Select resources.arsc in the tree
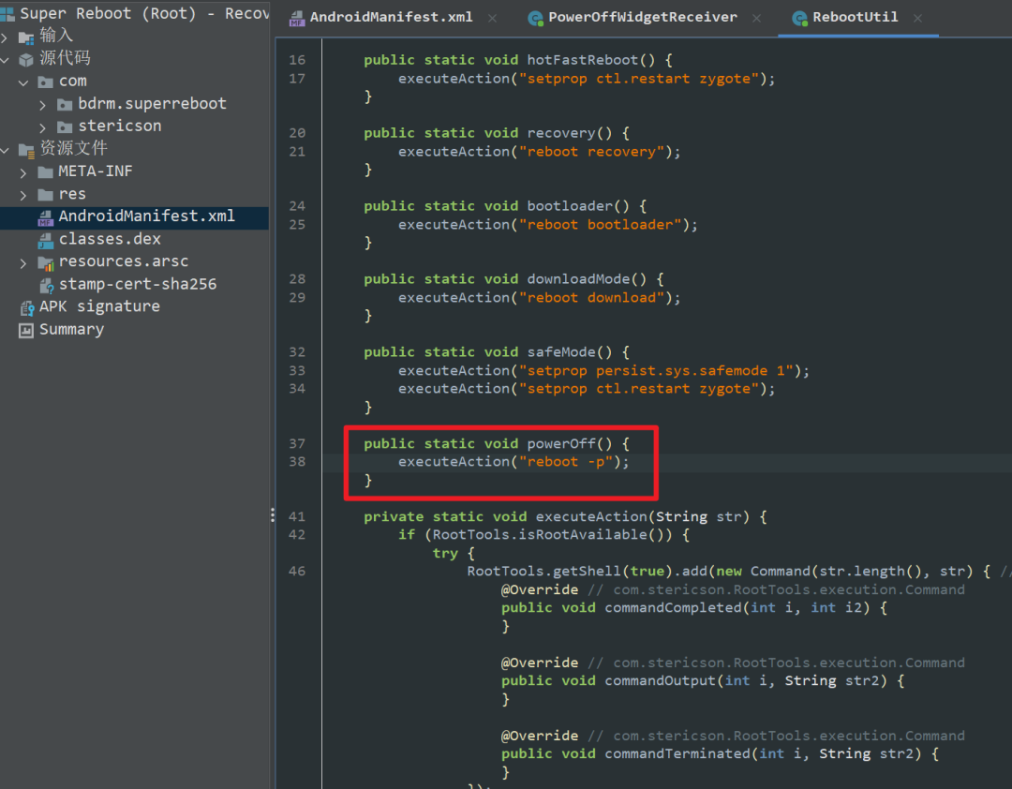 coord(124,261)
